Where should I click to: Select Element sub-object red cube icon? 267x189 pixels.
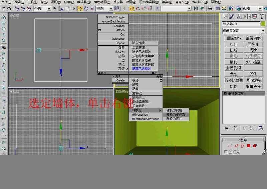tap(255, 146)
